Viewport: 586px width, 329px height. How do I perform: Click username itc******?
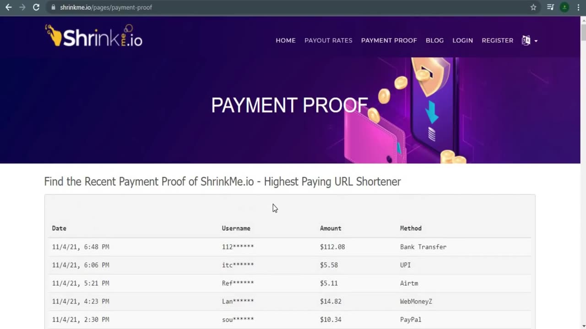[238, 265]
